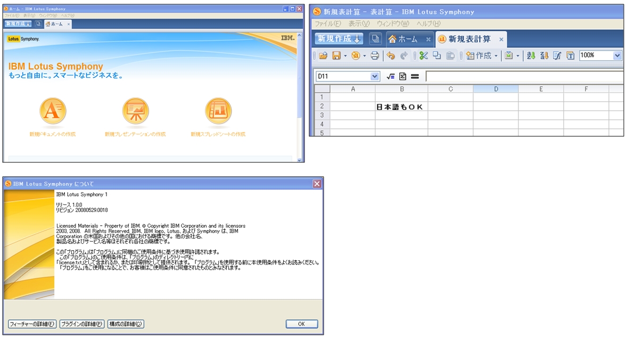This screenshot has height=338, width=627.
Task: Click the function sheet icon before the text box icon
Action: point(557,55)
